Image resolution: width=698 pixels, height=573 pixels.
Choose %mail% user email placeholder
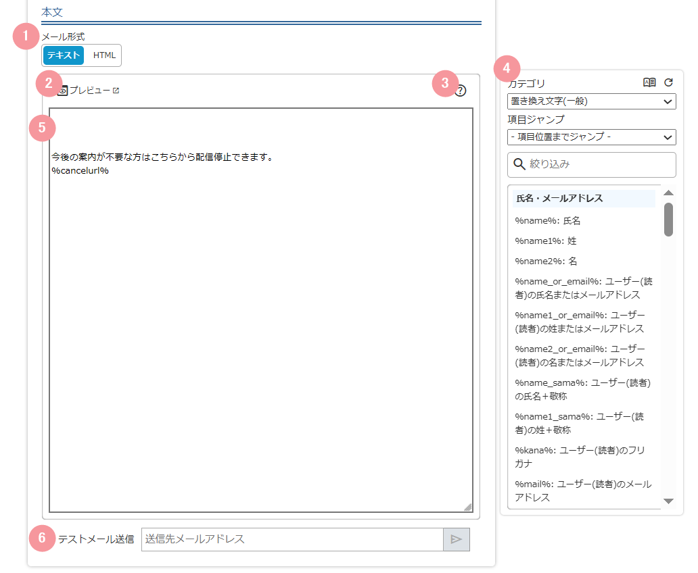(582, 490)
